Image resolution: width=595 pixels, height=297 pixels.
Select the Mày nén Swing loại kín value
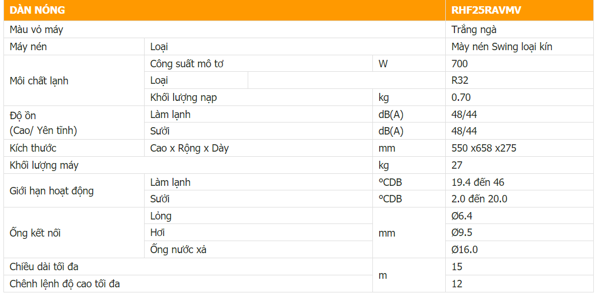tap(502, 47)
